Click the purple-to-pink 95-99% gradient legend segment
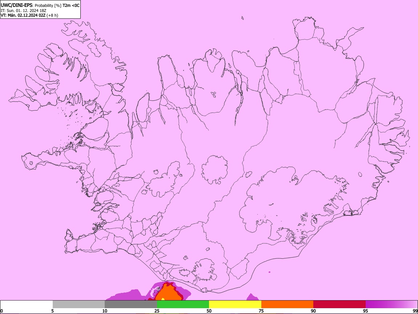 coord(391,305)
